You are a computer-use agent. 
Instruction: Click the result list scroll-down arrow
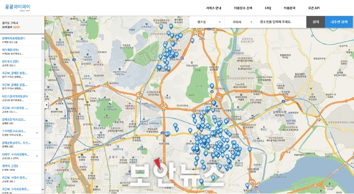tap(42, 189)
